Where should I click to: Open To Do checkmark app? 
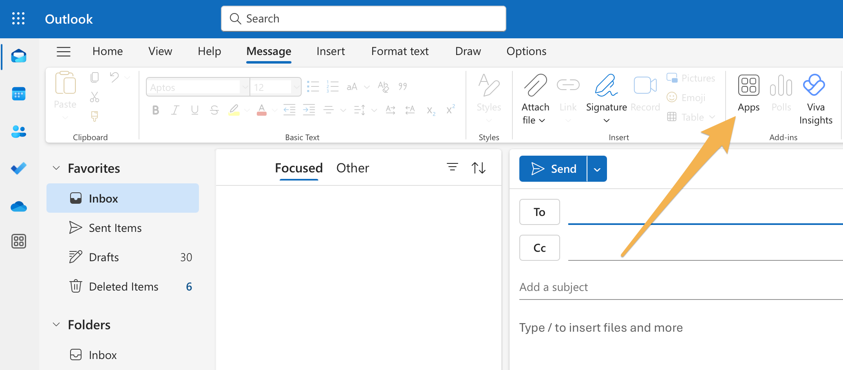pyautogui.click(x=19, y=168)
